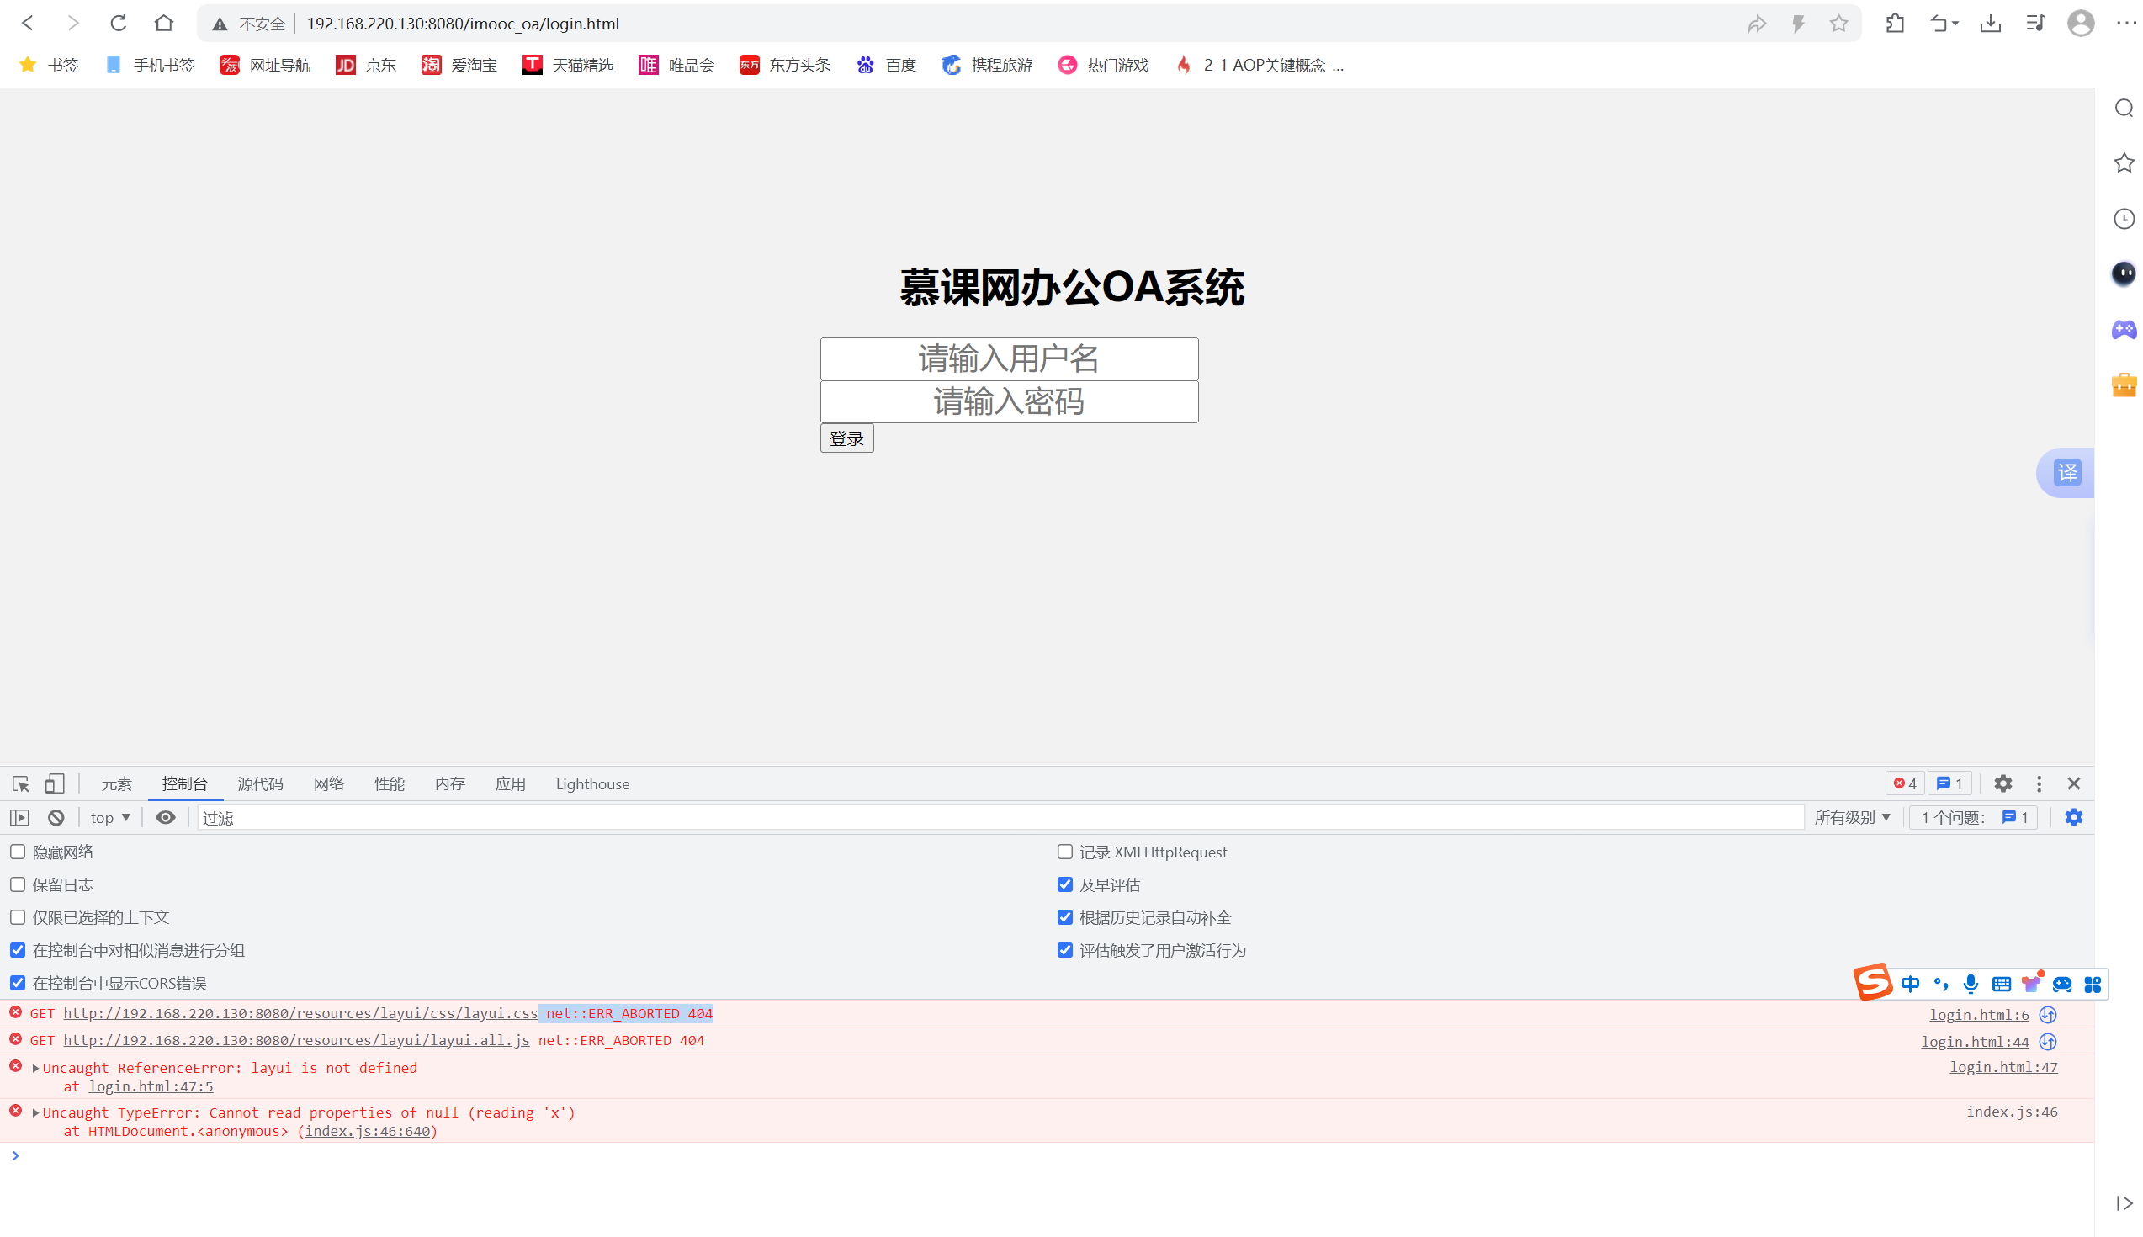This screenshot has height=1237, width=2143.
Task: Bookmark page with address bar star
Action: click(x=1838, y=24)
